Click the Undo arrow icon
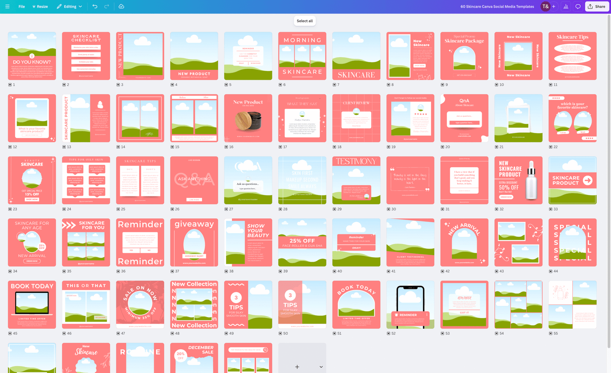The image size is (611, 373). pos(95,6)
